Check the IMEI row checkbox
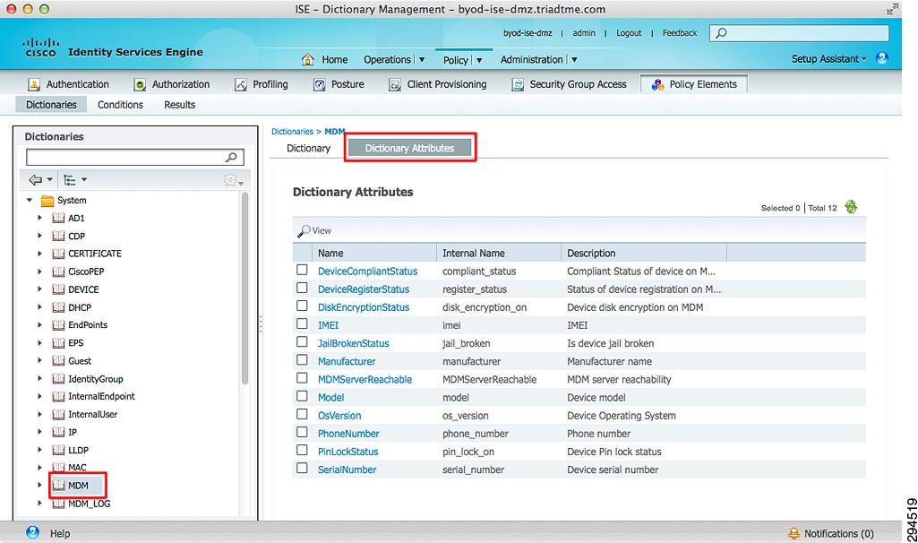 pyautogui.click(x=302, y=324)
